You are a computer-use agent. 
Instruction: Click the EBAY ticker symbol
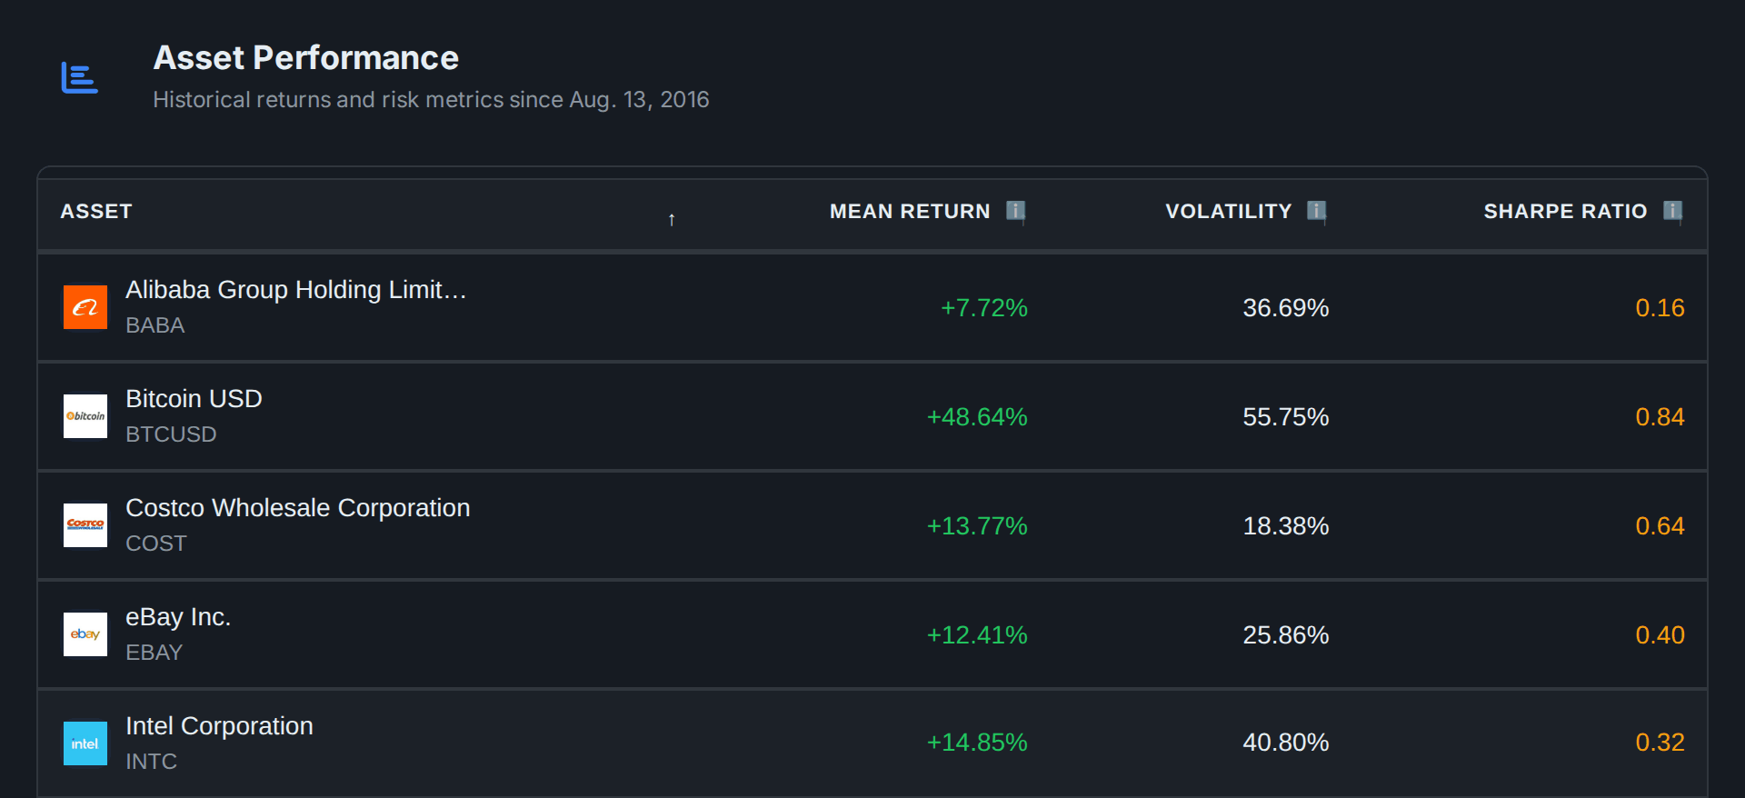(155, 653)
